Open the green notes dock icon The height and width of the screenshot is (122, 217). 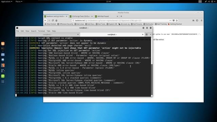click(3, 76)
